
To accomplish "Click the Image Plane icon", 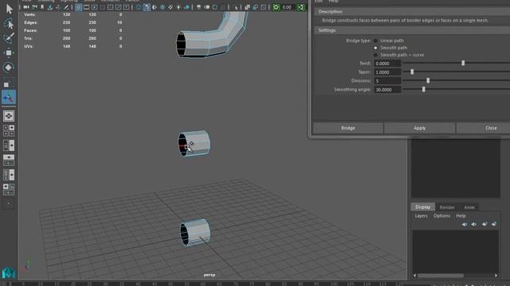I will (x=49, y=7).
